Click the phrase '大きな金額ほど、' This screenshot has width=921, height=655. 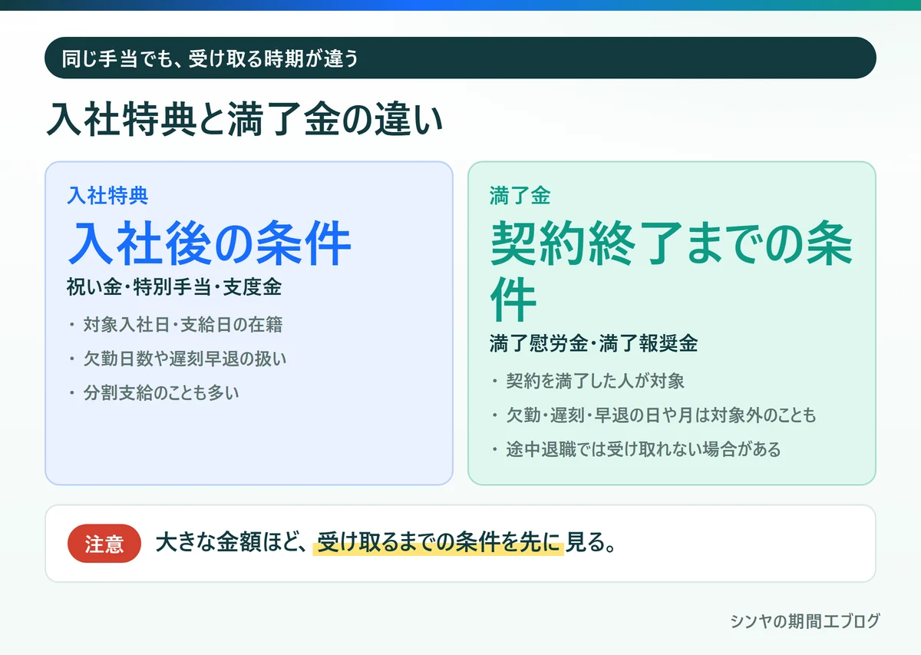pyautogui.click(x=231, y=543)
